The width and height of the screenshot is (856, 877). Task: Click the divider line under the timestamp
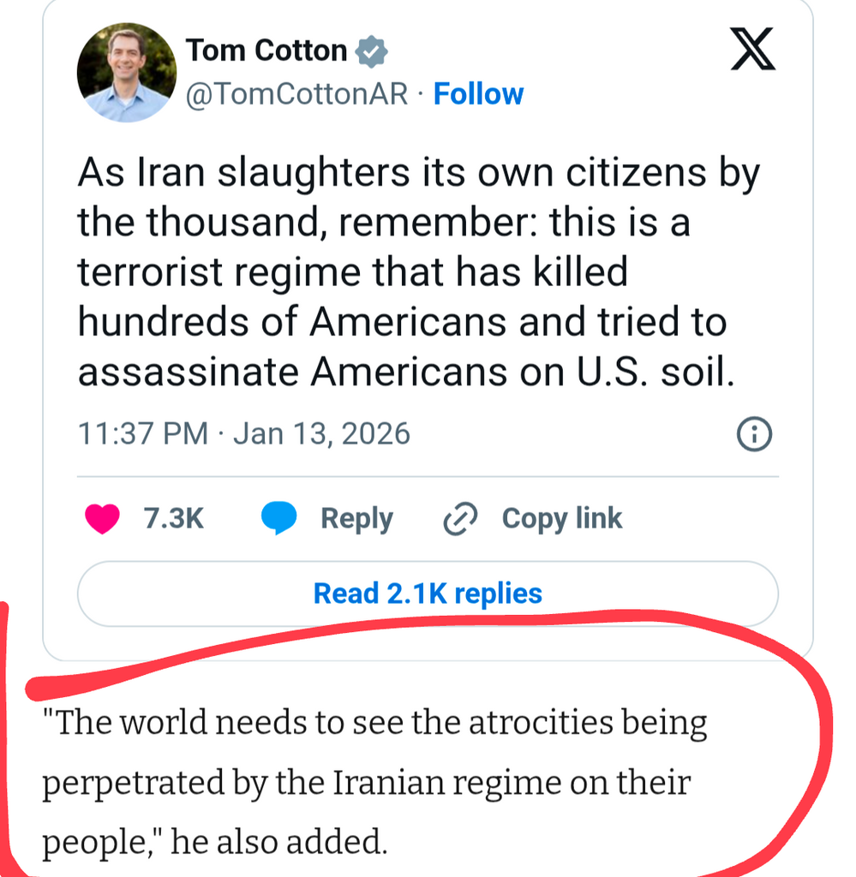click(428, 475)
